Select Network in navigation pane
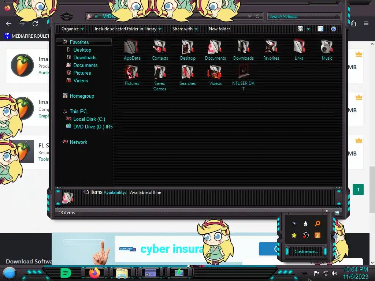The image size is (375, 281). click(x=78, y=142)
